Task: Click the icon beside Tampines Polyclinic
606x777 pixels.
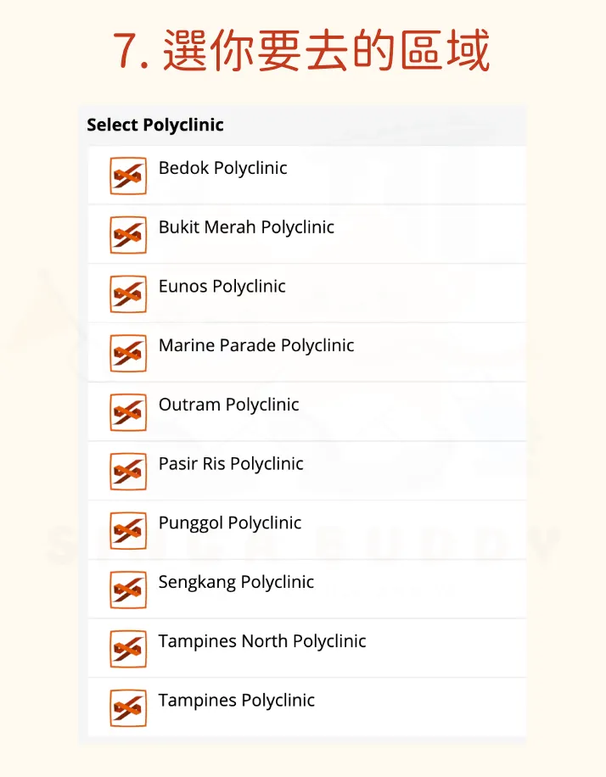Action: 128,708
